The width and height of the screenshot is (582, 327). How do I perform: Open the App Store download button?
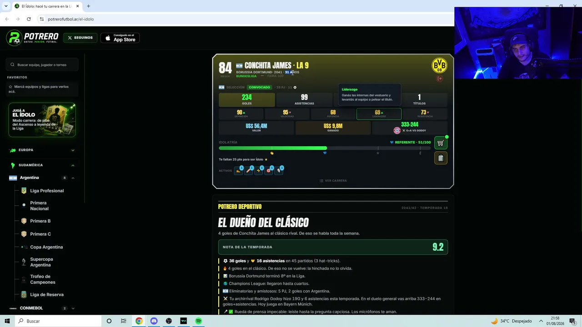(120, 38)
